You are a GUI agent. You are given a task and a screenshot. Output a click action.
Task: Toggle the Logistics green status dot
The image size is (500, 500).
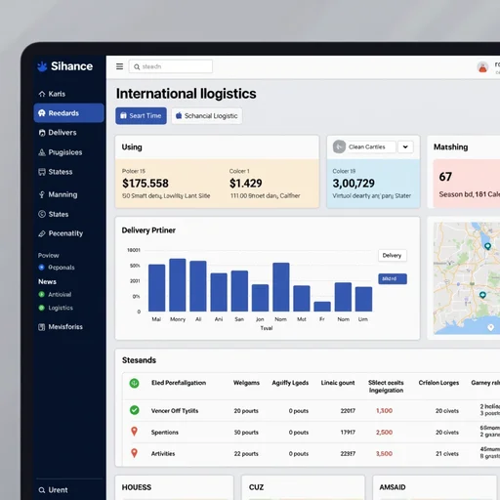coord(41,308)
